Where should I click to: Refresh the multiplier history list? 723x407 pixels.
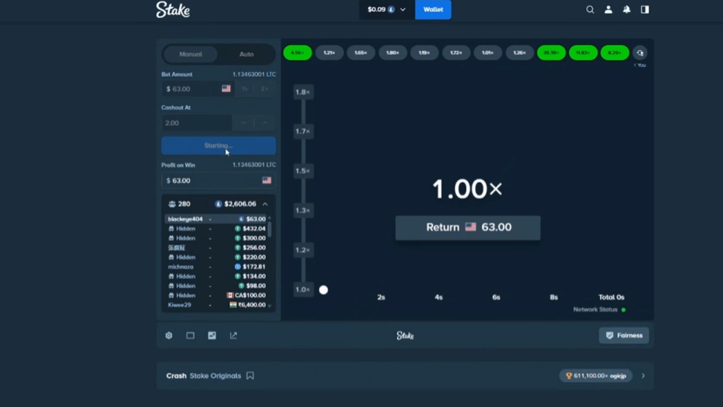[x=640, y=53]
